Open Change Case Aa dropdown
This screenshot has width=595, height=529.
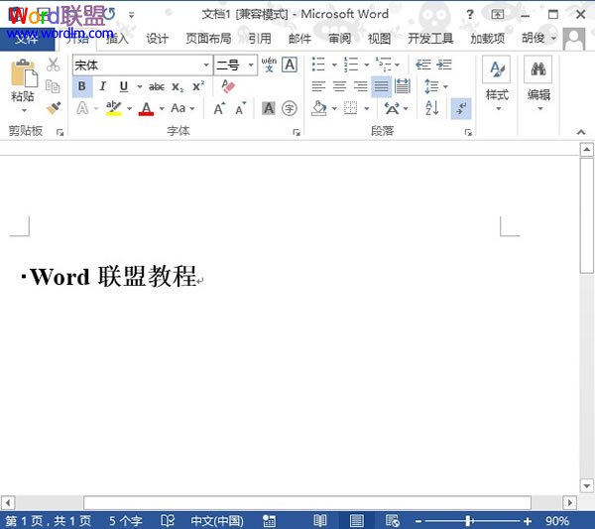pos(182,108)
